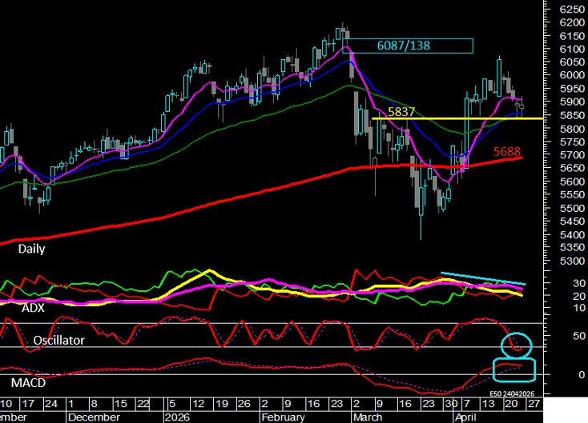The height and width of the screenshot is (423, 588).
Task: Select the 5300 price axis value
Action: (570, 261)
